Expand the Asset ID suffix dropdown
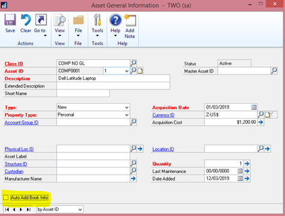The height and width of the screenshot is (216, 285). [x=126, y=71]
